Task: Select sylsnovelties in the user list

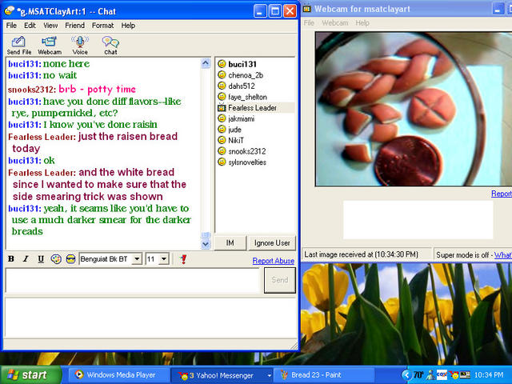Action: click(x=247, y=162)
